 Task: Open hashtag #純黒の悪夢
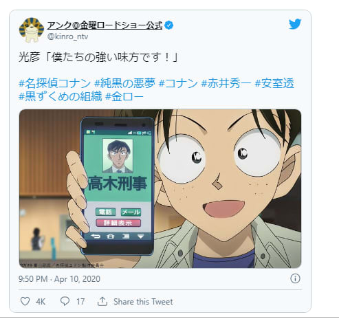[124, 83]
